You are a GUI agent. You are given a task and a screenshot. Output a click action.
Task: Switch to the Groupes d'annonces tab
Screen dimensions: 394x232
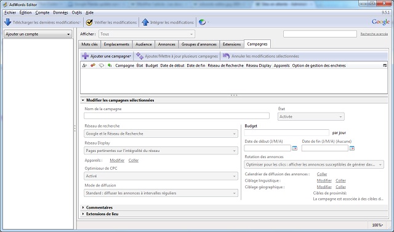199,44
